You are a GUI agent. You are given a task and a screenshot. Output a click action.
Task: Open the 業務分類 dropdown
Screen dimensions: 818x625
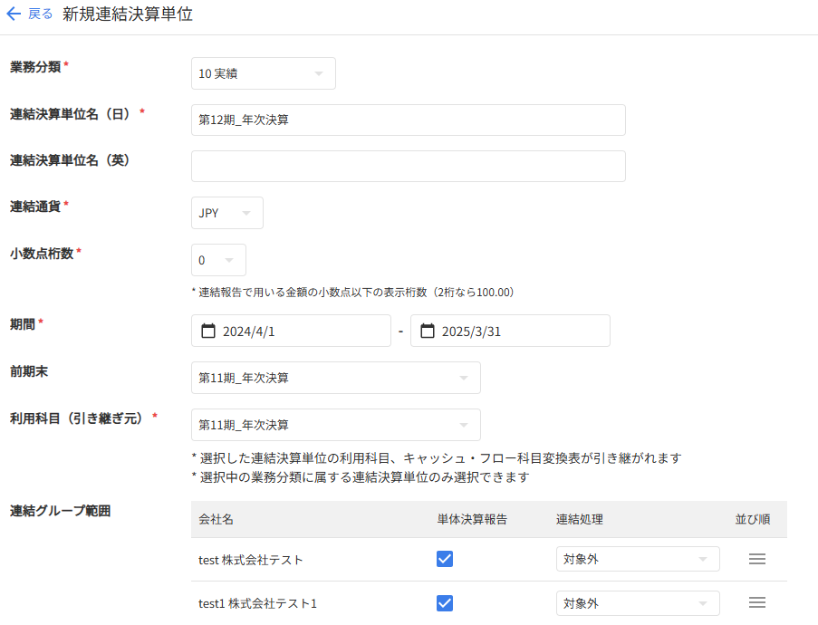pos(263,73)
